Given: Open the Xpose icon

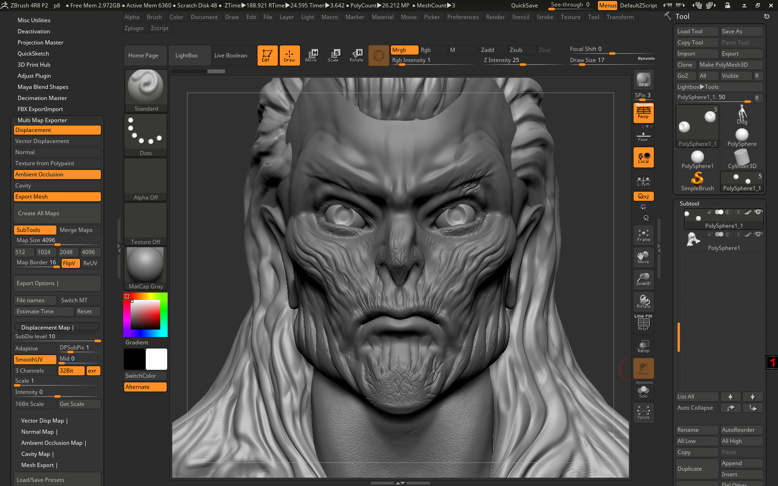Looking at the screenshot, I should point(643,412).
